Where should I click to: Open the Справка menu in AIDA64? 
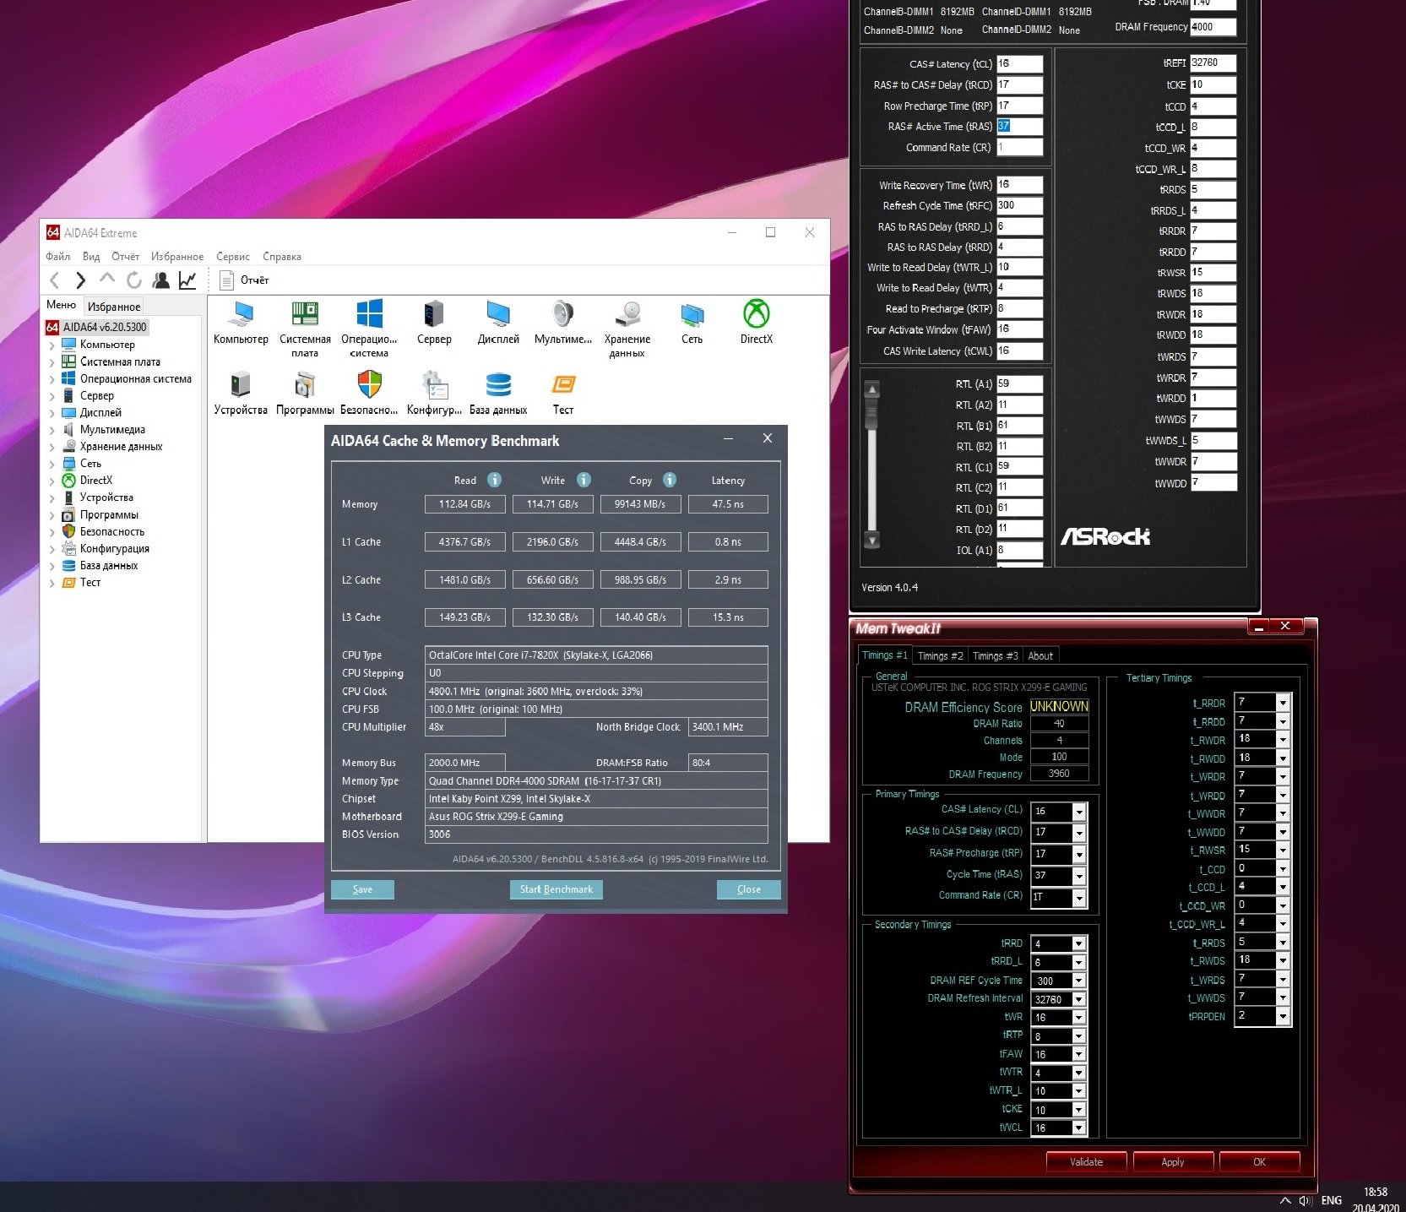(x=282, y=257)
